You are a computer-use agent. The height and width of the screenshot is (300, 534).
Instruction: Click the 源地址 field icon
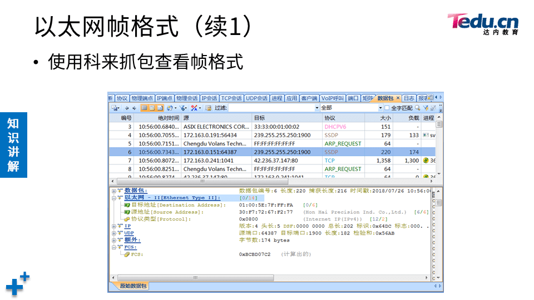point(127,212)
